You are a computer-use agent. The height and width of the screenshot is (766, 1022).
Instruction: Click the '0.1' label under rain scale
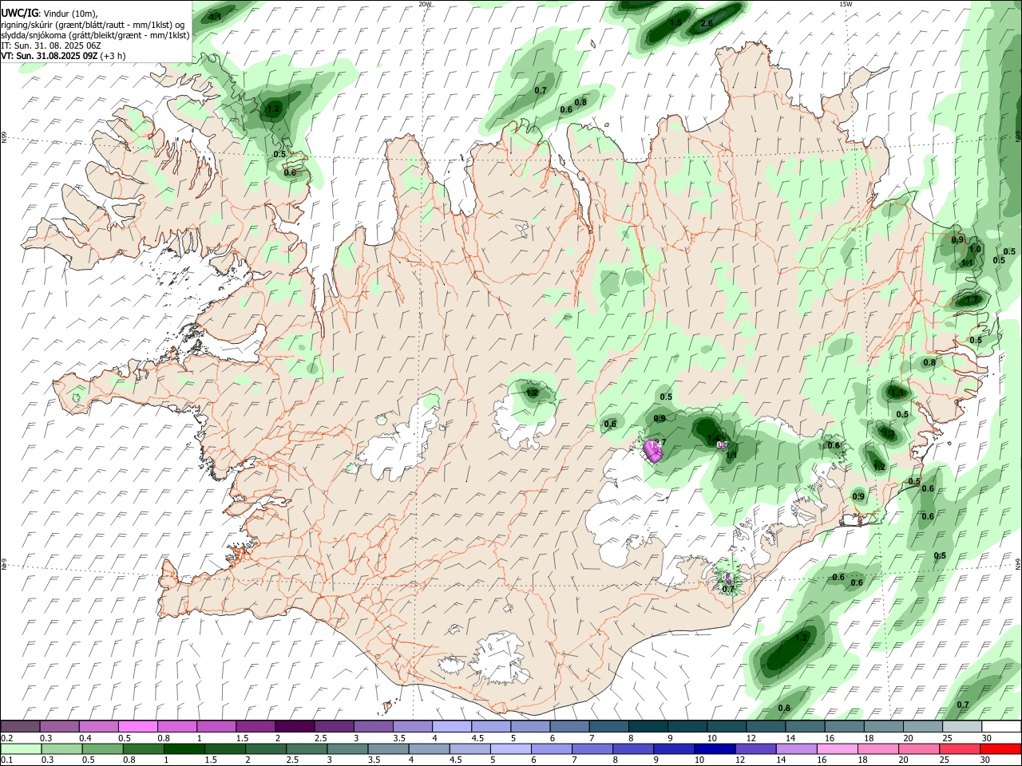(x=7, y=760)
